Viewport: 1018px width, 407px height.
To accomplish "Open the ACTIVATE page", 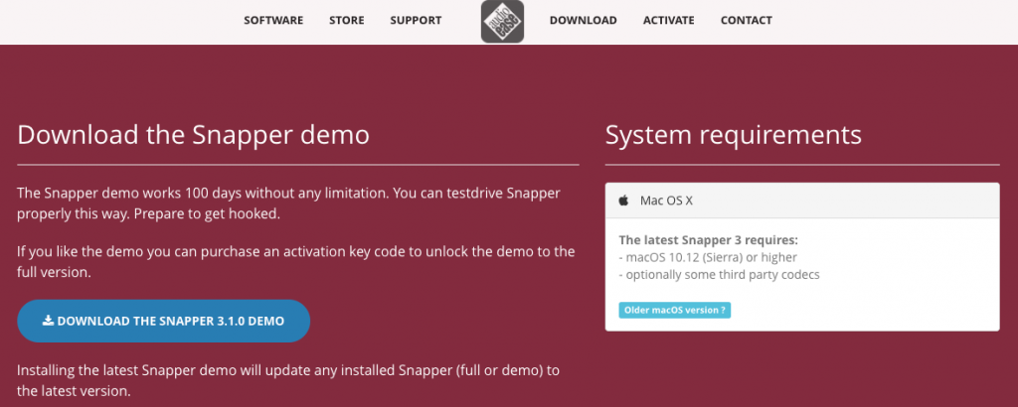I will point(669,20).
